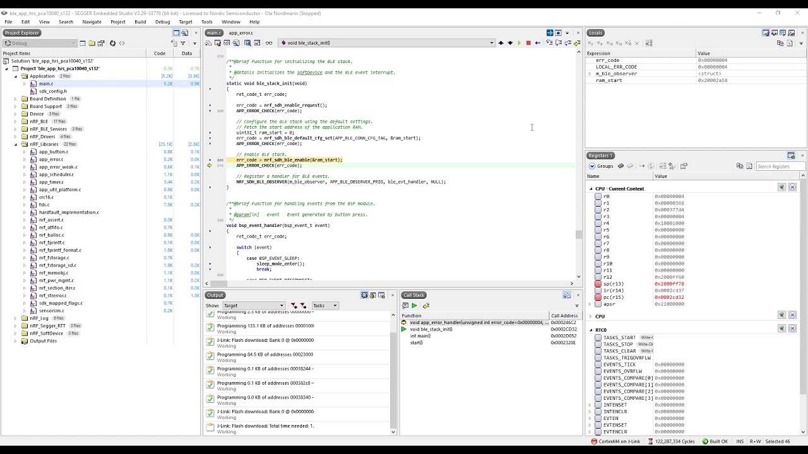Stop debugging with the red square
808x454 pixels.
pyautogui.click(x=528, y=43)
